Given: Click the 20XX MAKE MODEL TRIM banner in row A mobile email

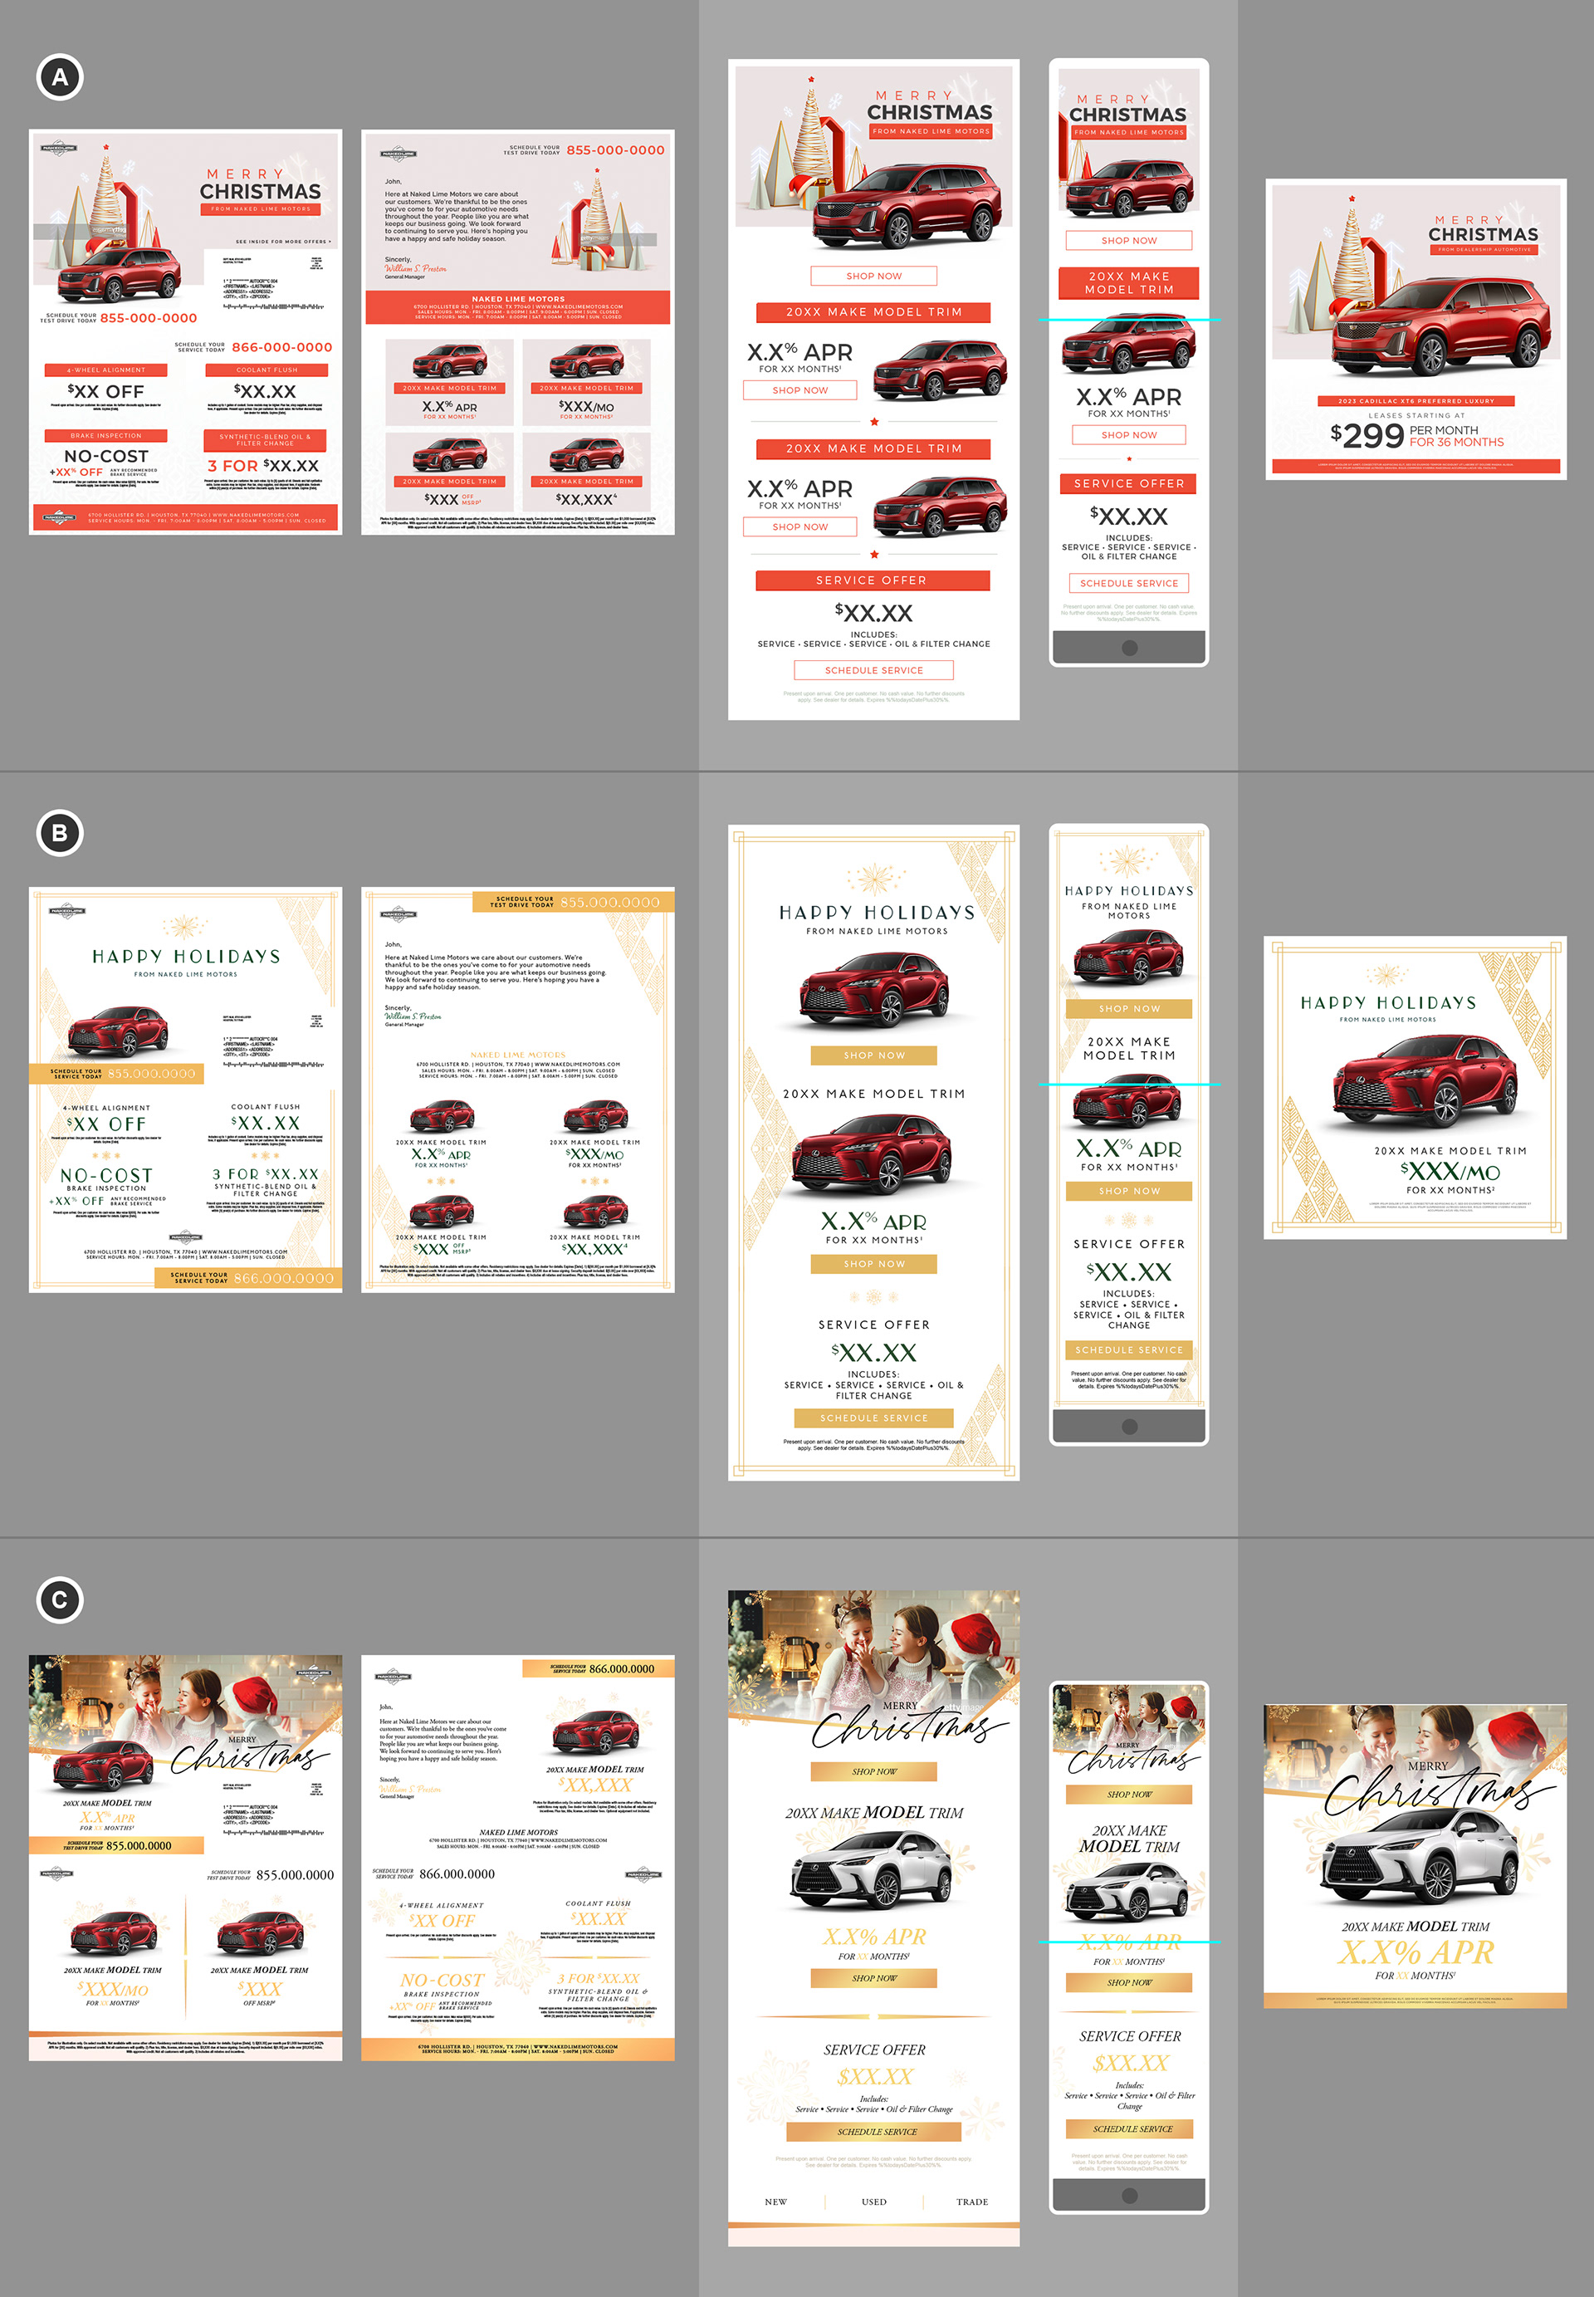Looking at the screenshot, I should (x=1128, y=282).
